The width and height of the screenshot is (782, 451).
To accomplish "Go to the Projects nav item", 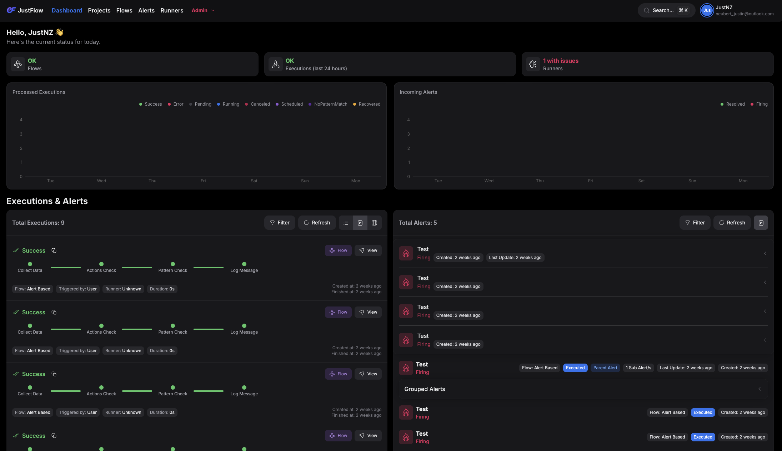I will click(99, 10).
